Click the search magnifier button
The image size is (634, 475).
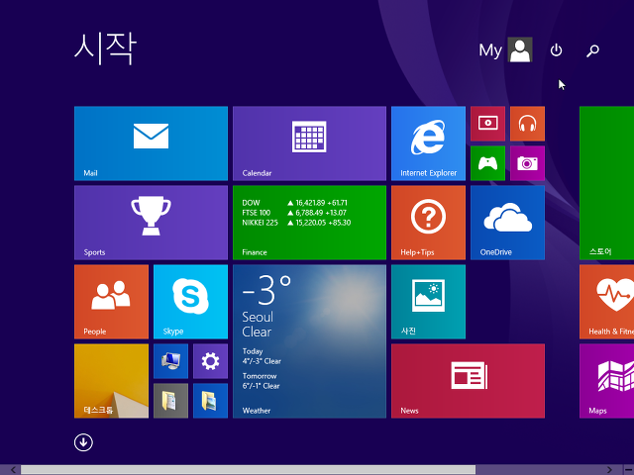pyautogui.click(x=592, y=50)
